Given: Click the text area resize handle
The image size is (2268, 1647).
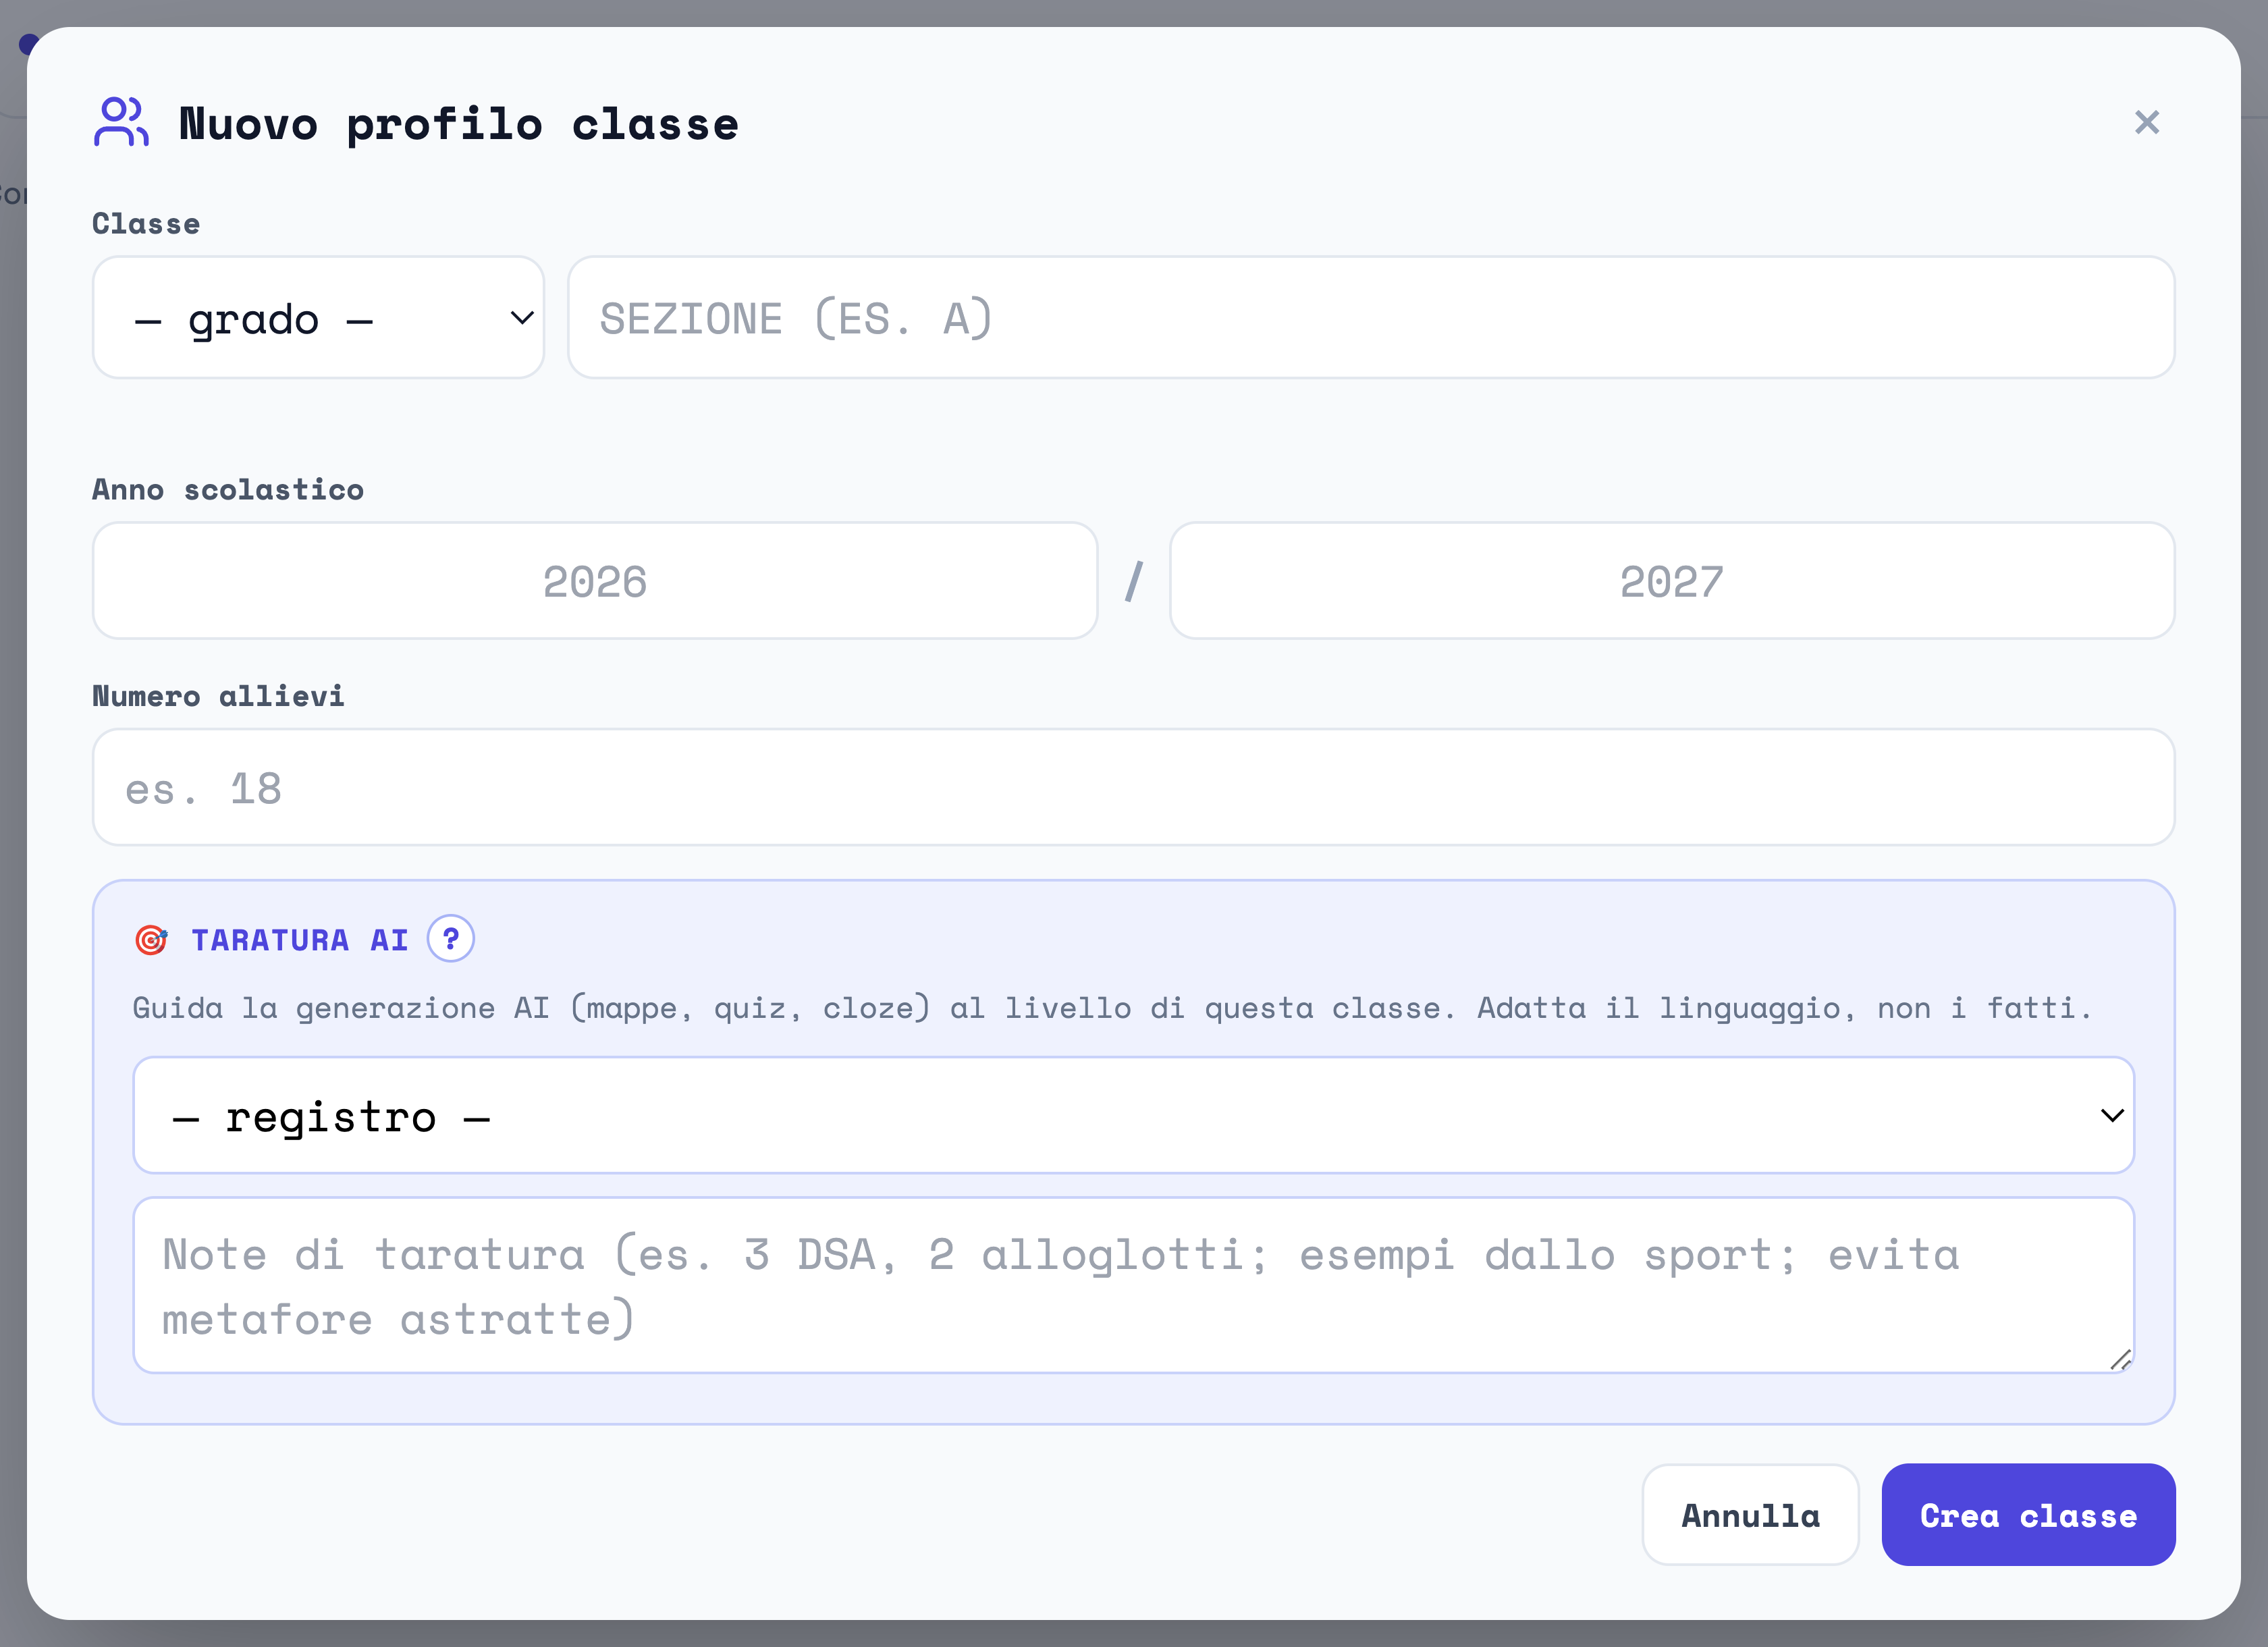Looking at the screenshot, I should coord(2120,1360).
